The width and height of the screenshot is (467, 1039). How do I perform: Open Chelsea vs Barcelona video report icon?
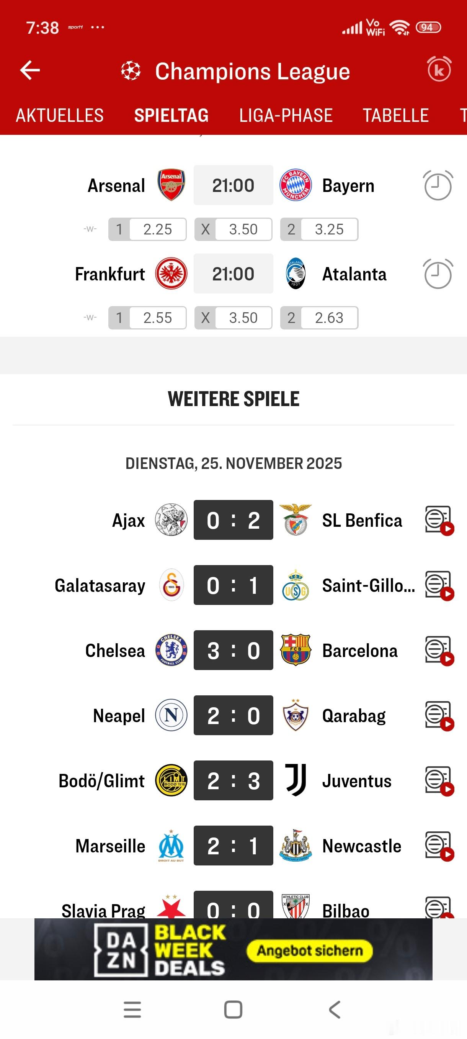439,651
